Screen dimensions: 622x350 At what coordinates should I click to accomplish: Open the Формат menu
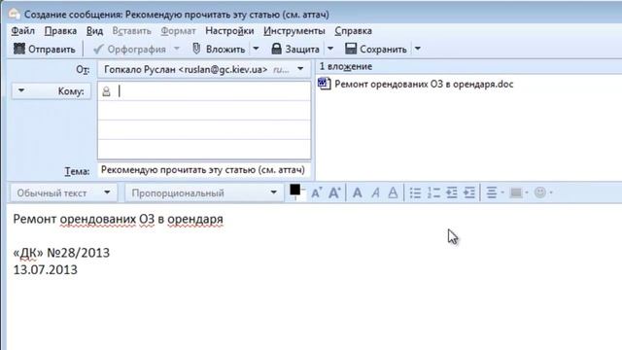point(178,31)
